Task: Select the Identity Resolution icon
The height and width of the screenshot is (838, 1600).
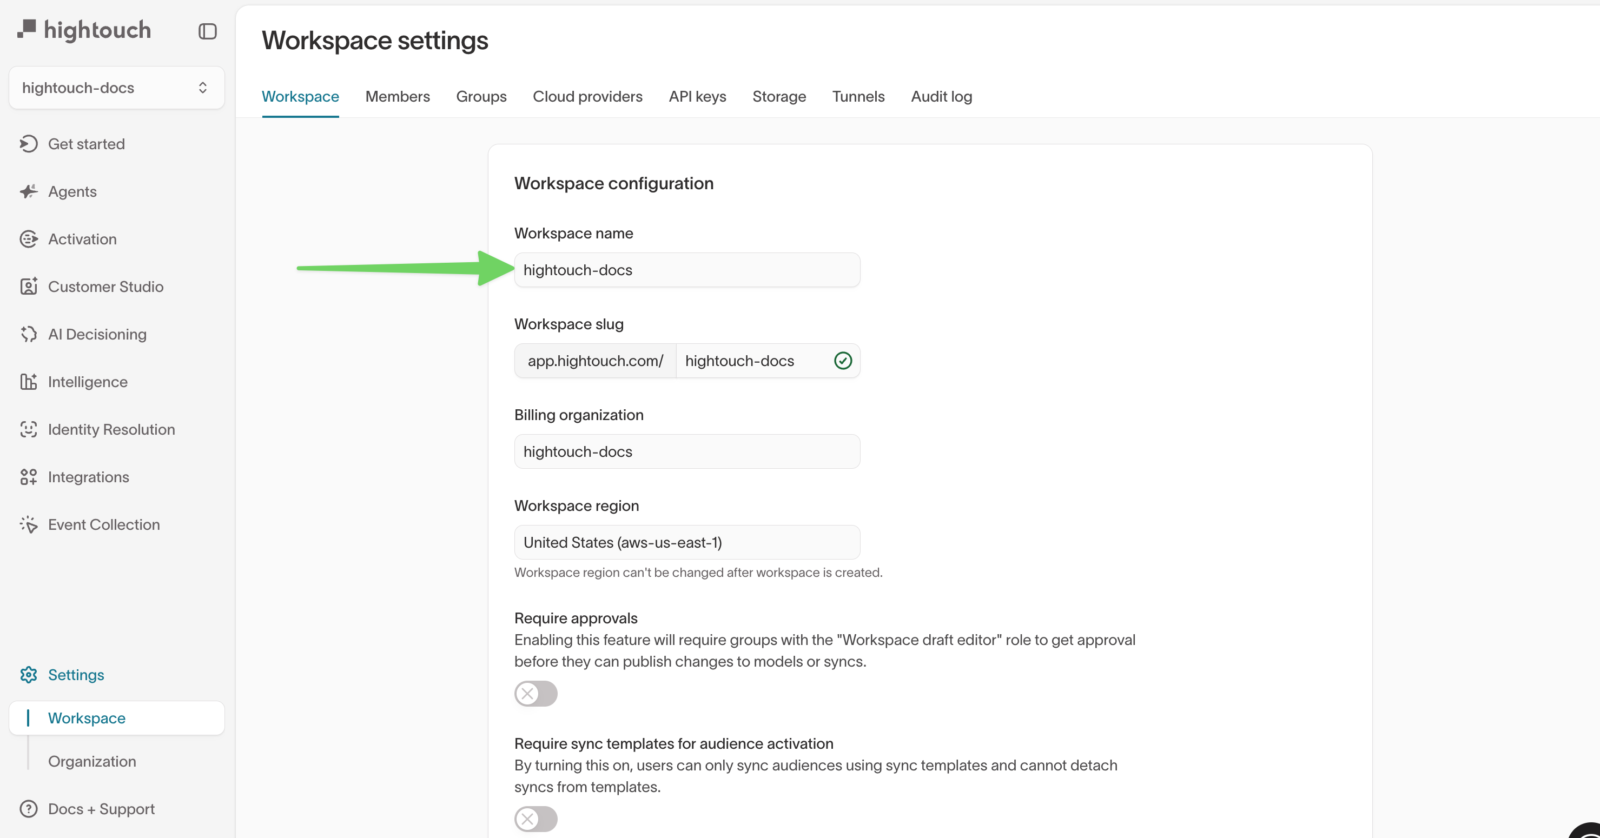Action: tap(29, 429)
